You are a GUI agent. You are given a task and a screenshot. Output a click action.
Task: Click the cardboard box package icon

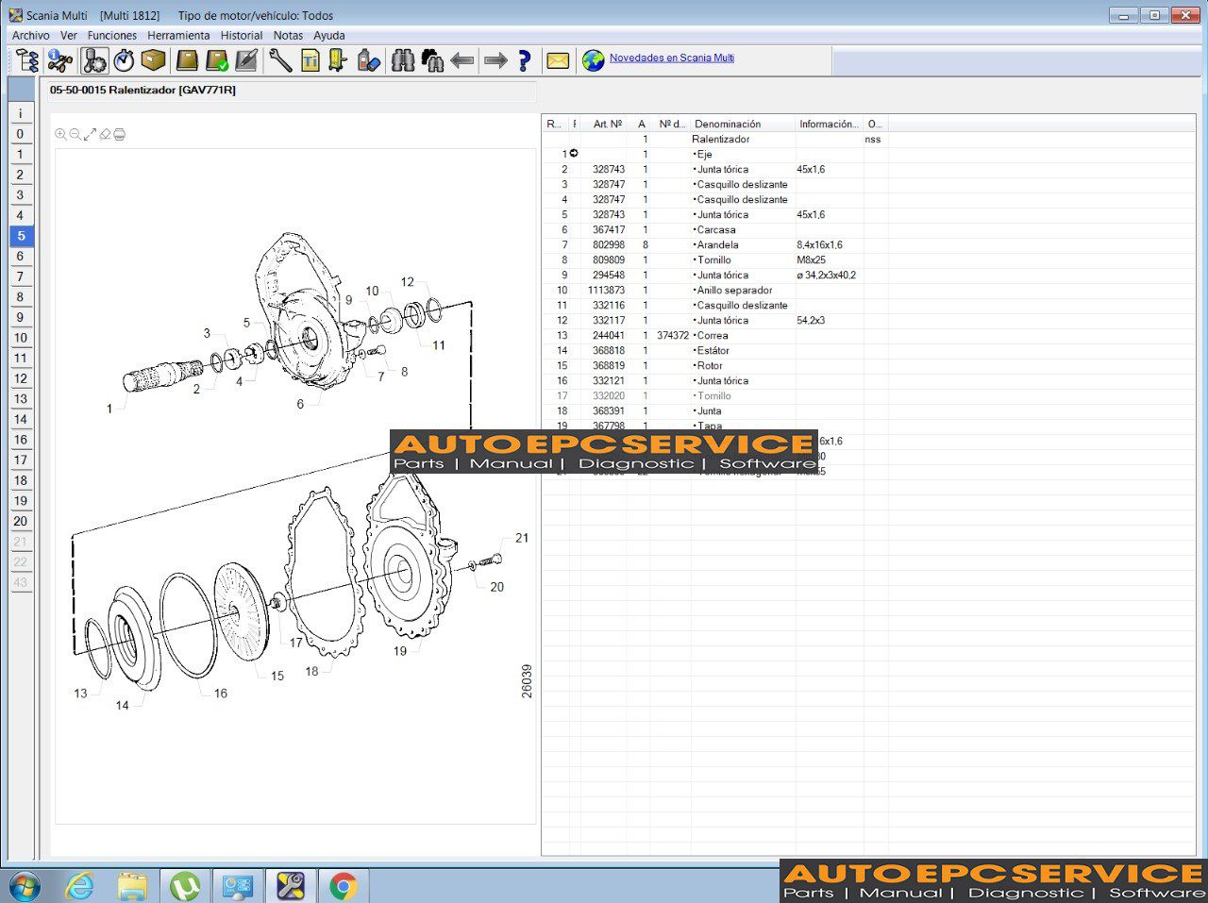click(154, 61)
